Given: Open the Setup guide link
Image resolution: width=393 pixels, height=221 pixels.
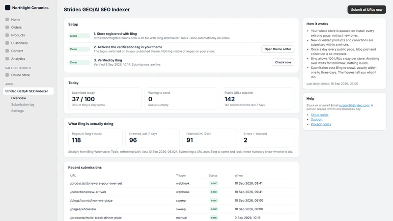Looking at the screenshot, I should point(320,115).
